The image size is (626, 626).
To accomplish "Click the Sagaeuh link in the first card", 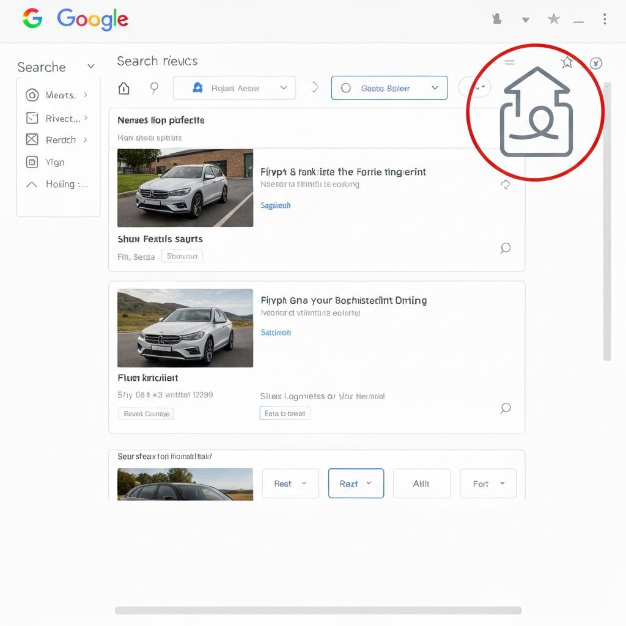I will pyautogui.click(x=275, y=205).
